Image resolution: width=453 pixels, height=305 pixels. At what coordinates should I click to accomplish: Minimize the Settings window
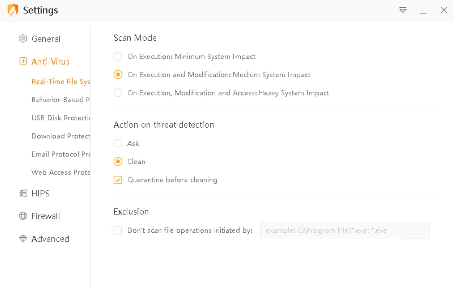[x=423, y=11]
